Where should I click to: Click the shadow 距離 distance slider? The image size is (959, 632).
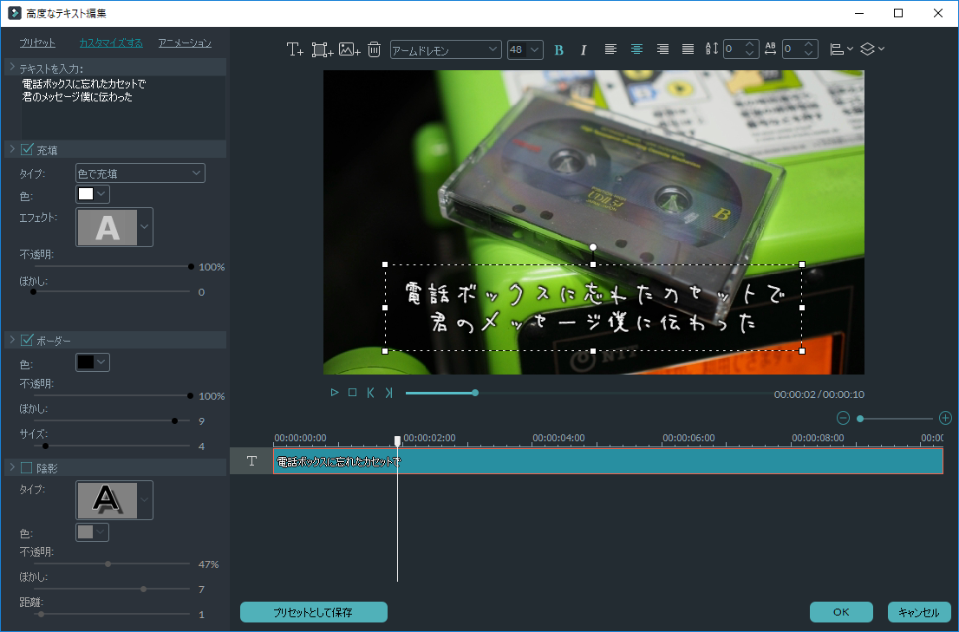(112, 614)
